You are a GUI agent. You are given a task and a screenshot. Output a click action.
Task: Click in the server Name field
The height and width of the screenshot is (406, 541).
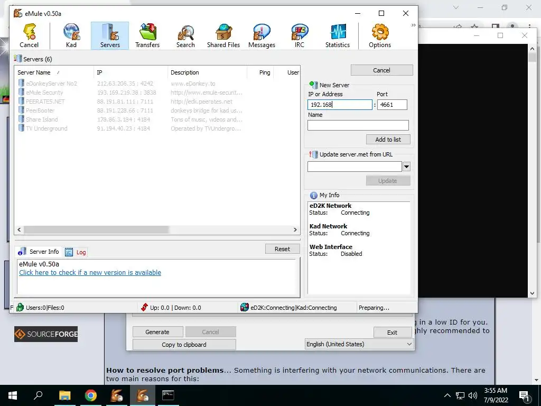358,125
